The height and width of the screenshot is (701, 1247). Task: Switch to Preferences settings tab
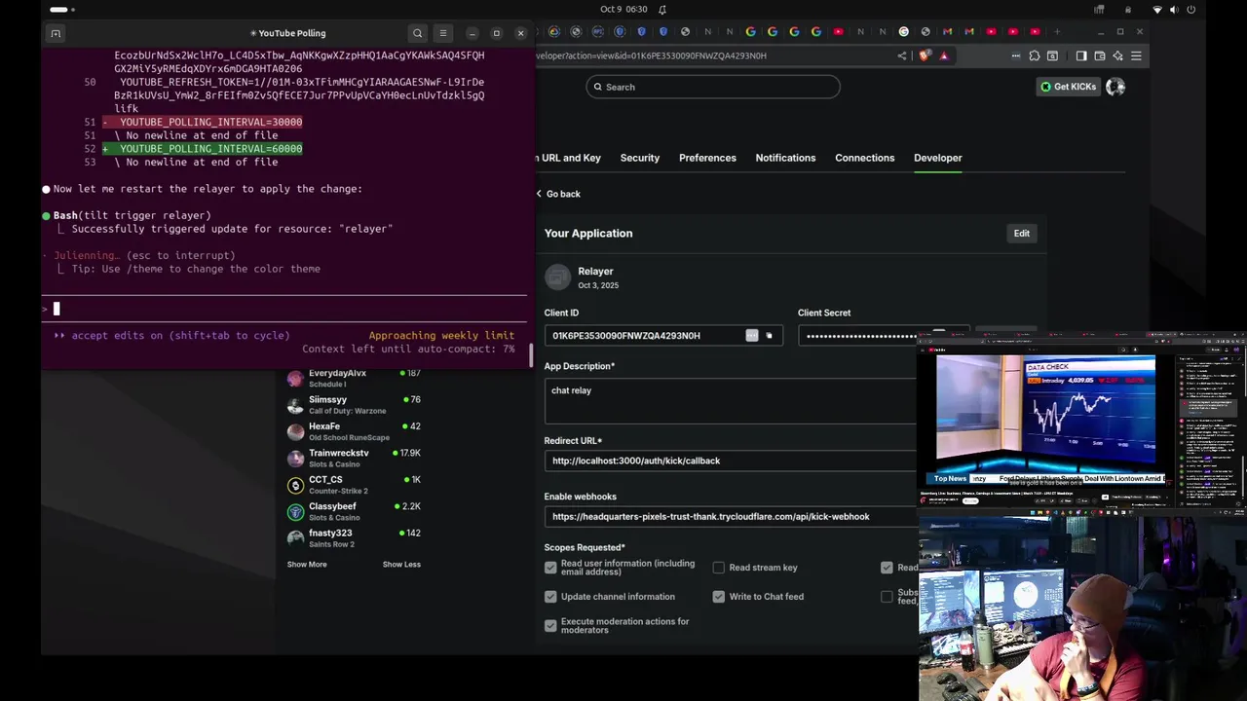[x=707, y=158]
